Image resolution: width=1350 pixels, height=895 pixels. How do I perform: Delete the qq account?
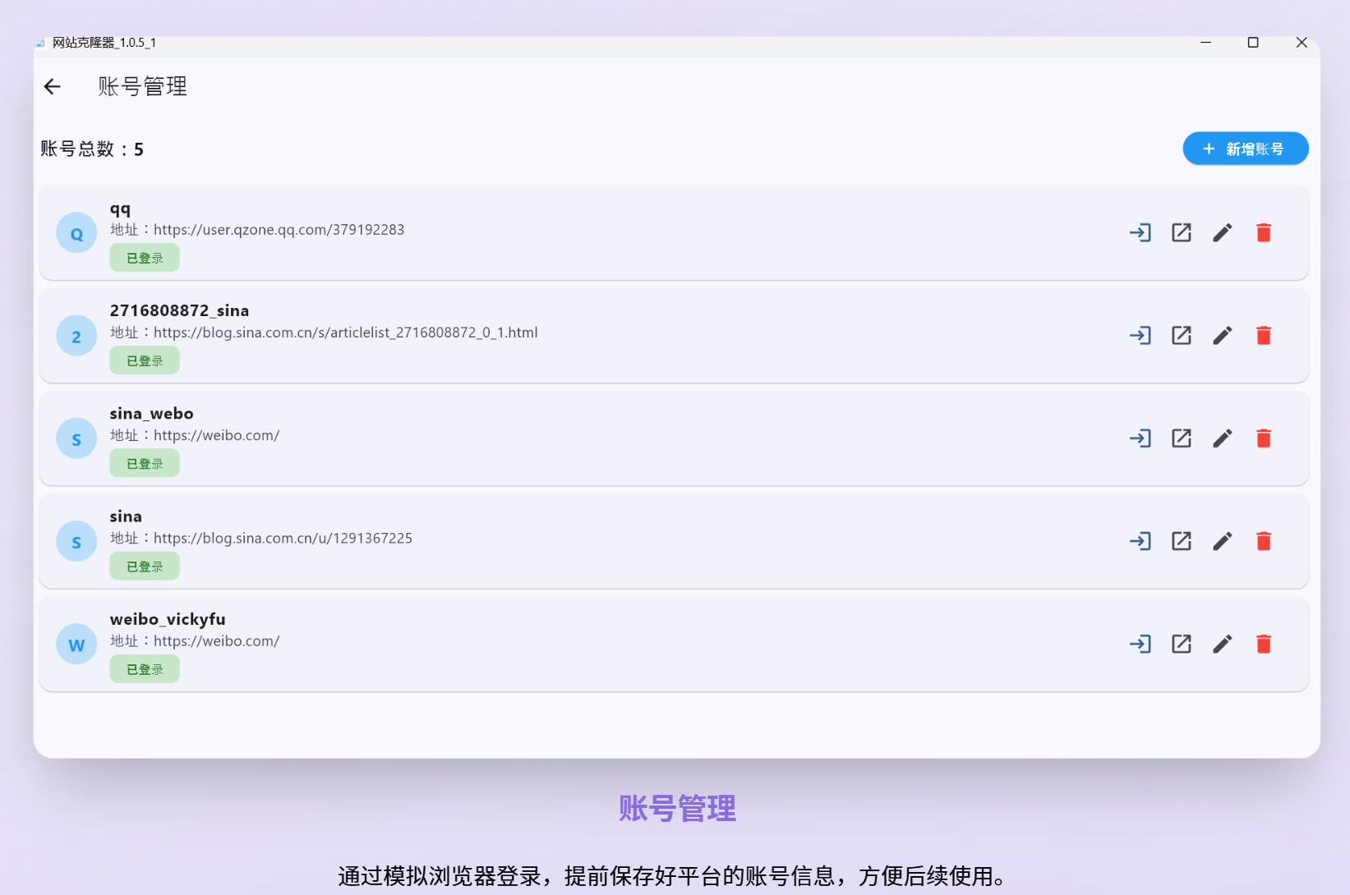point(1264,233)
